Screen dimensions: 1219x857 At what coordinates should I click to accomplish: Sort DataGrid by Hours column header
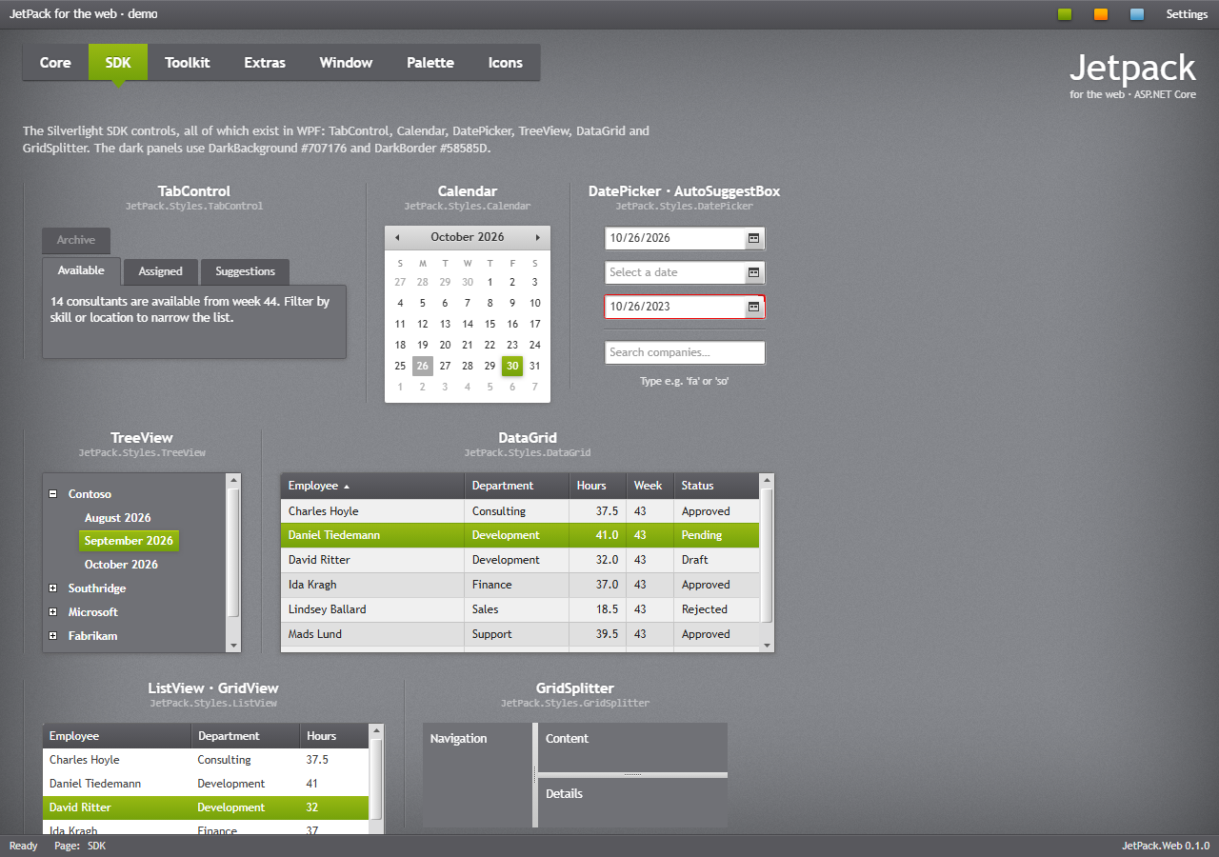click(x=598, y=486)
